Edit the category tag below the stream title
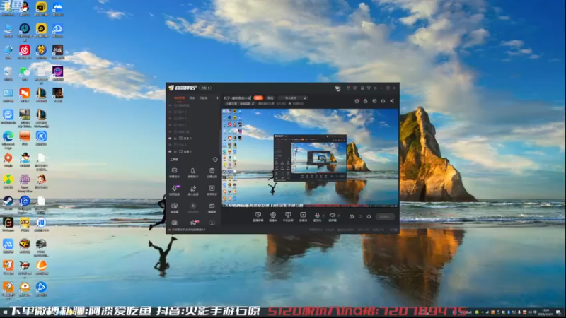Viewport: 566px width, 318px height. click(x=240, y=104)
